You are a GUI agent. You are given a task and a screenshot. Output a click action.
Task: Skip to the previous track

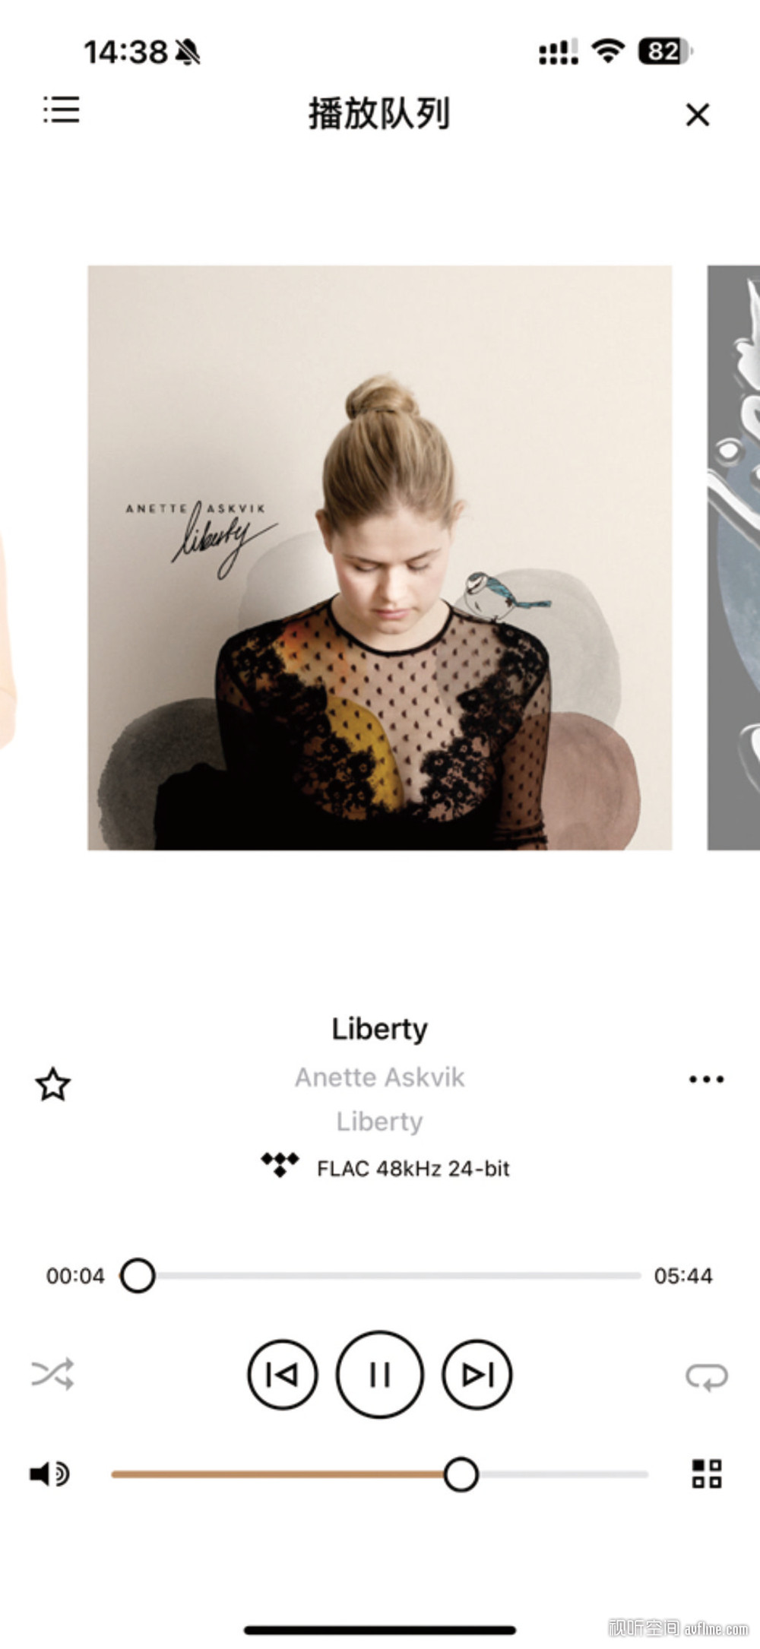click(283, 1375)
